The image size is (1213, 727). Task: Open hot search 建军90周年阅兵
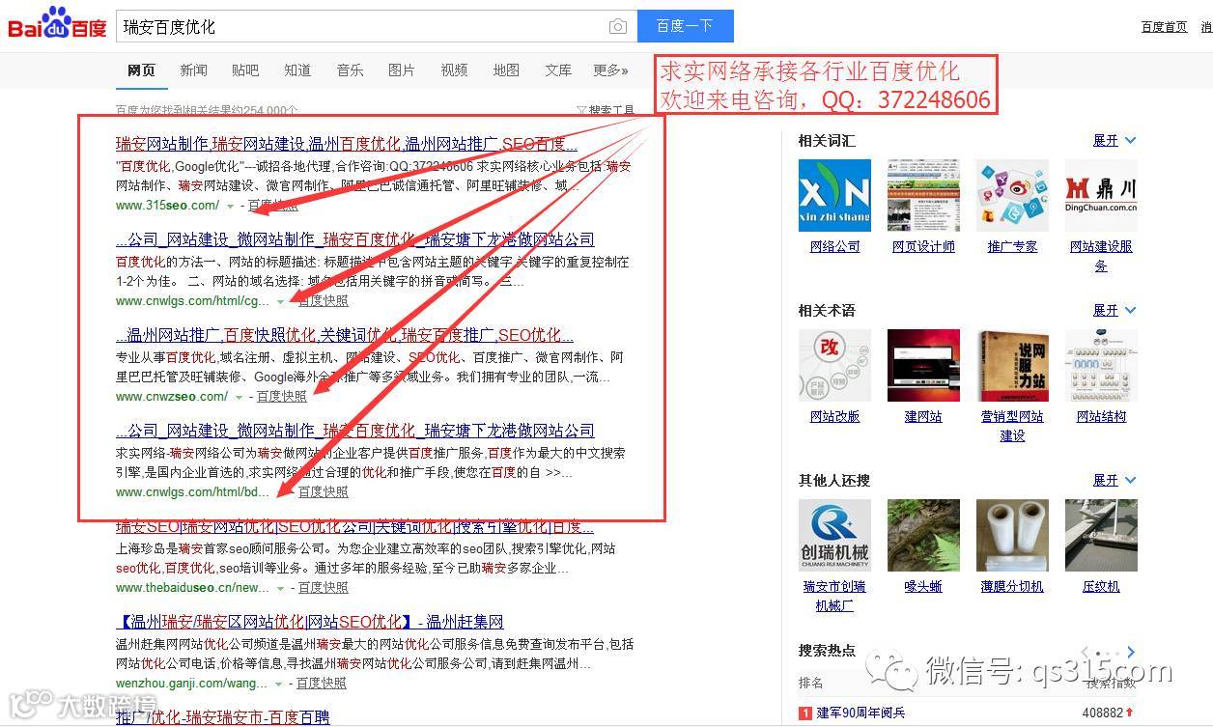pos(861,713)
